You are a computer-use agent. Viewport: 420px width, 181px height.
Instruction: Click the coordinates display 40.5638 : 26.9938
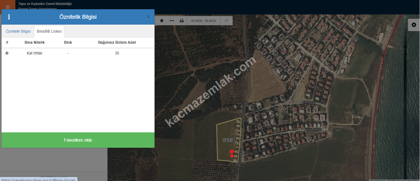[x=203, y=21]
